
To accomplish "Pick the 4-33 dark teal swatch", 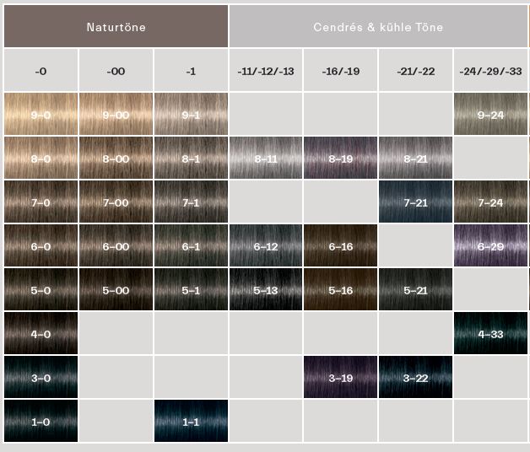I will [490, 333].
